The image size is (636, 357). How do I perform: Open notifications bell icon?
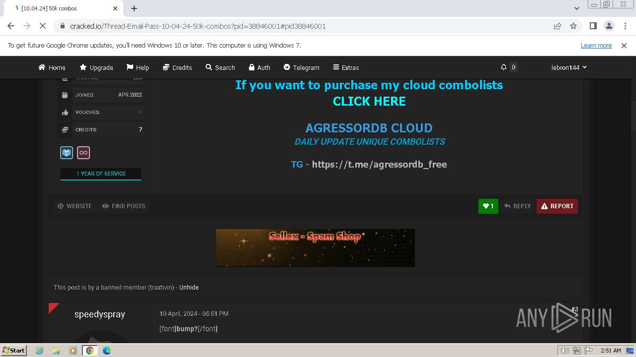pos(504,67)
